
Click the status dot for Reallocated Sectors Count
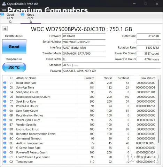coord(5,97)
